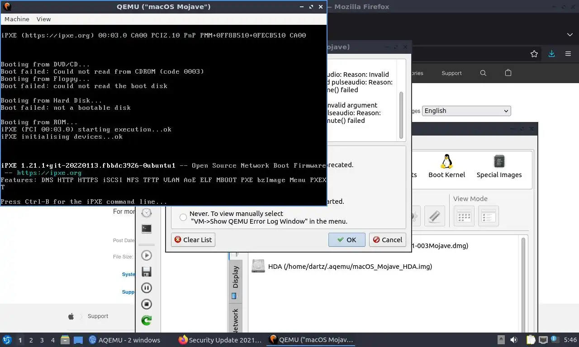Viewport: 579px width, 347px height.
Task: Reset the VM with the green arrow
Action: 147,320
